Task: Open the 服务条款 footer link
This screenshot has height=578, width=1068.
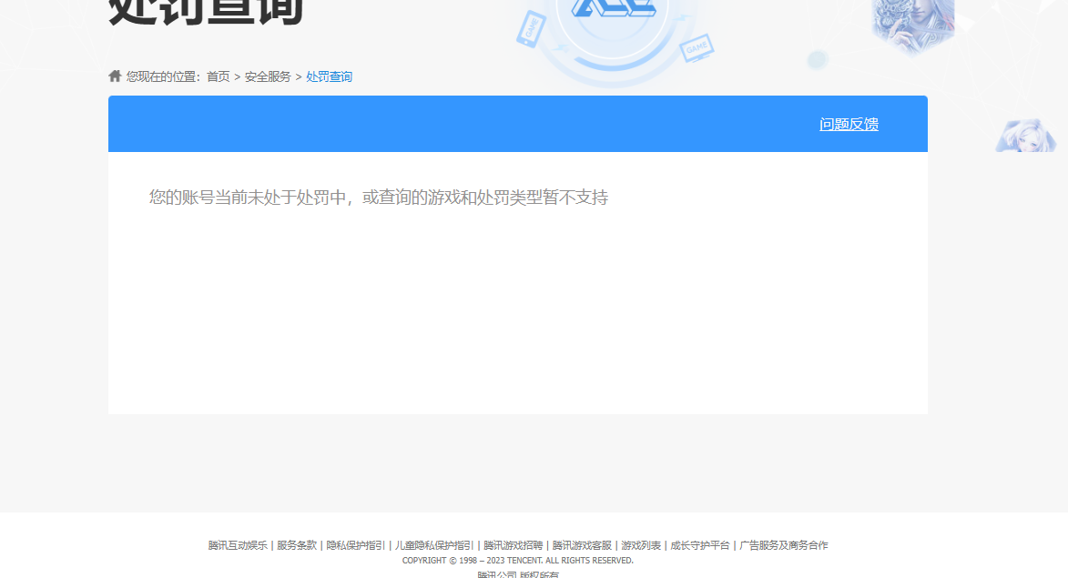Action: 297,545
